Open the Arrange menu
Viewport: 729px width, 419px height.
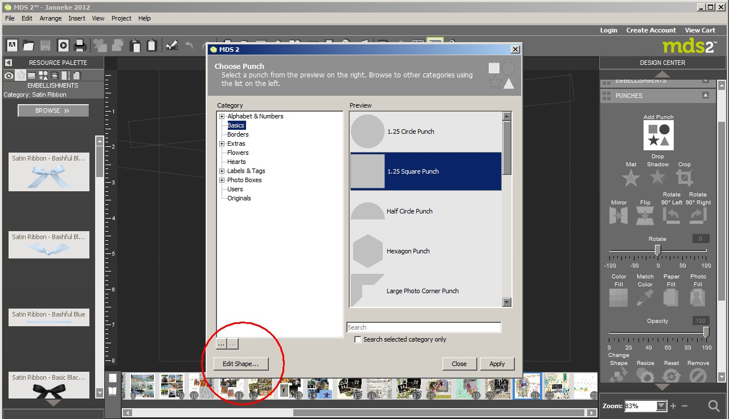(x=51, y=18)
